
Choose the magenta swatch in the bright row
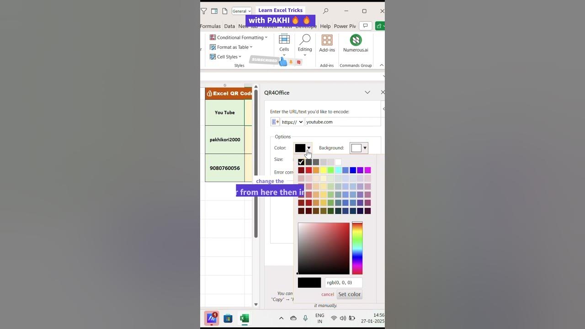368,170
